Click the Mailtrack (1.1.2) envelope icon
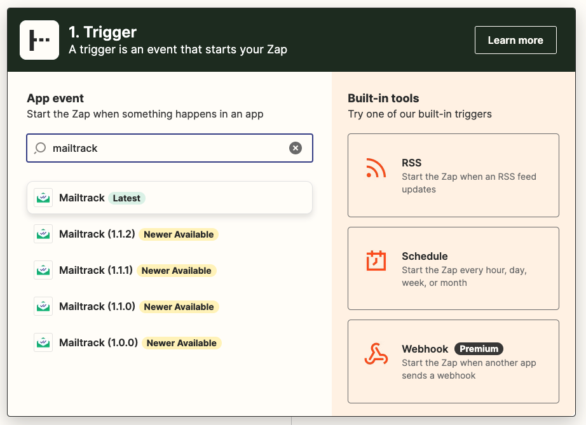Screen dimensions: 586x425 (43, 234)
